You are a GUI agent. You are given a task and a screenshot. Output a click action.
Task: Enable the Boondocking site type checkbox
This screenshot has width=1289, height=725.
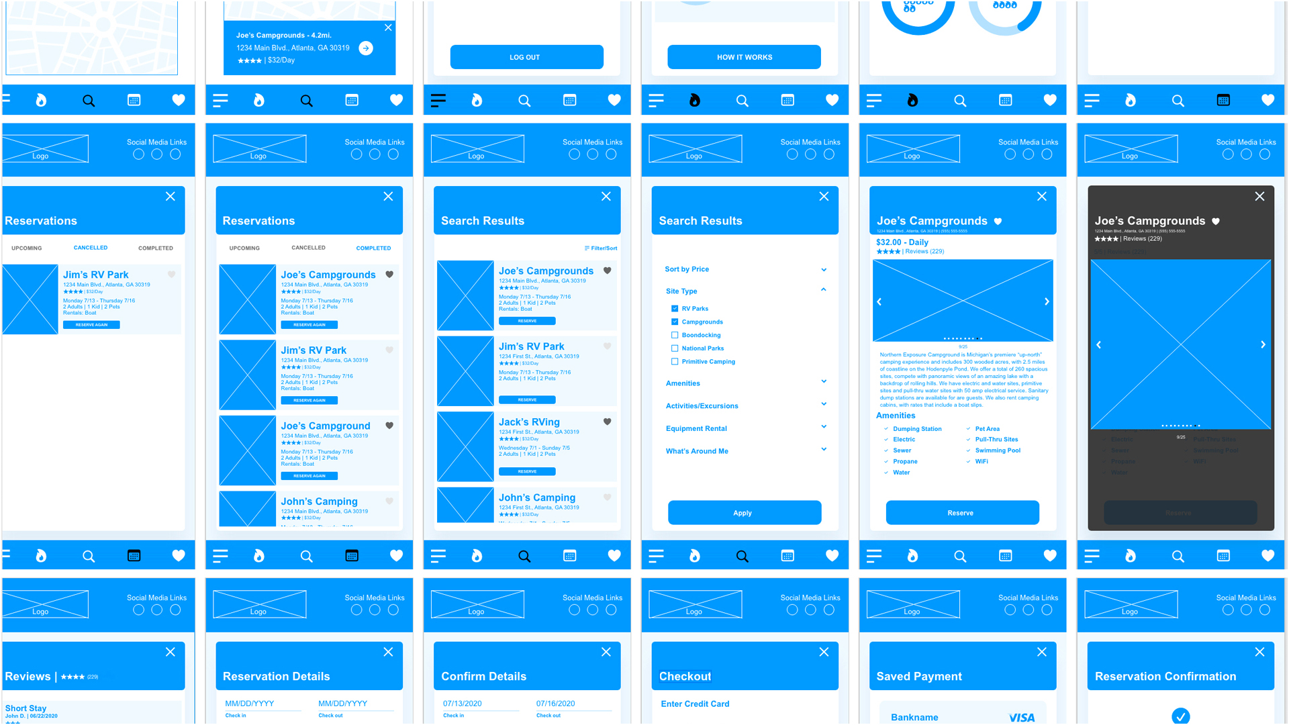675,334
